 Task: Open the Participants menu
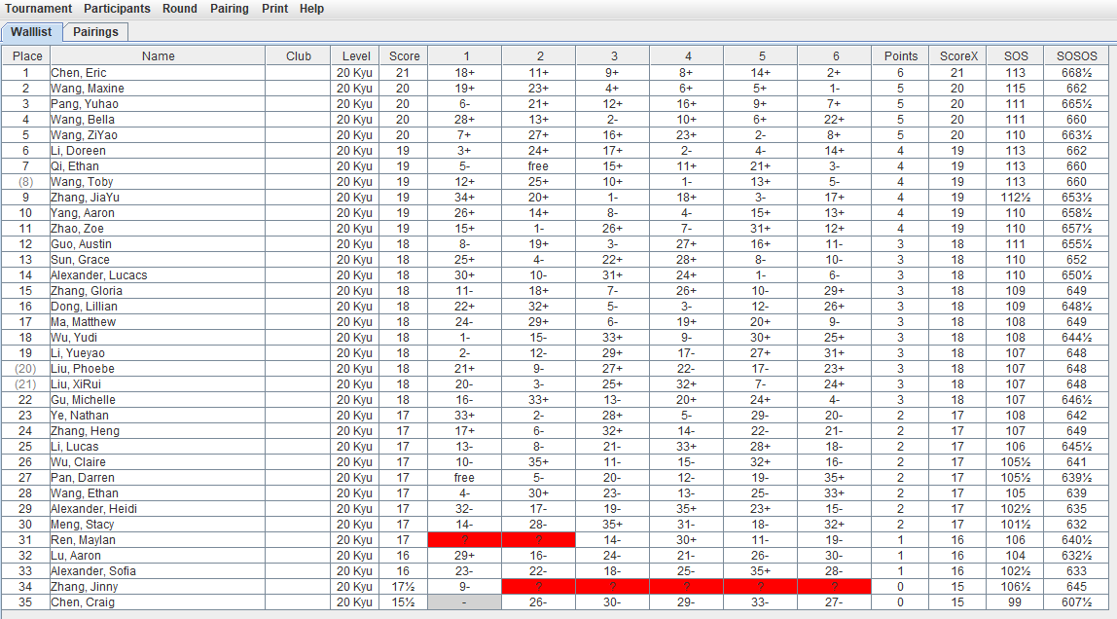point(117,9)
